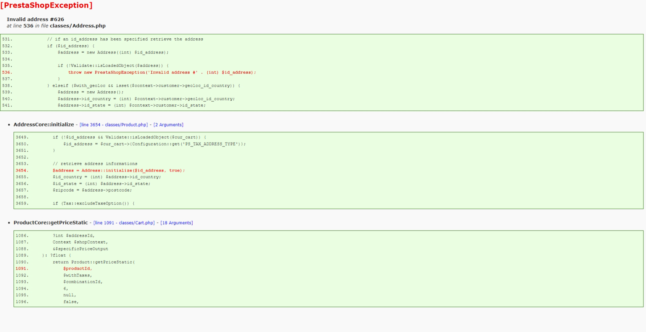Click the red line number 536

click(7, 73)
